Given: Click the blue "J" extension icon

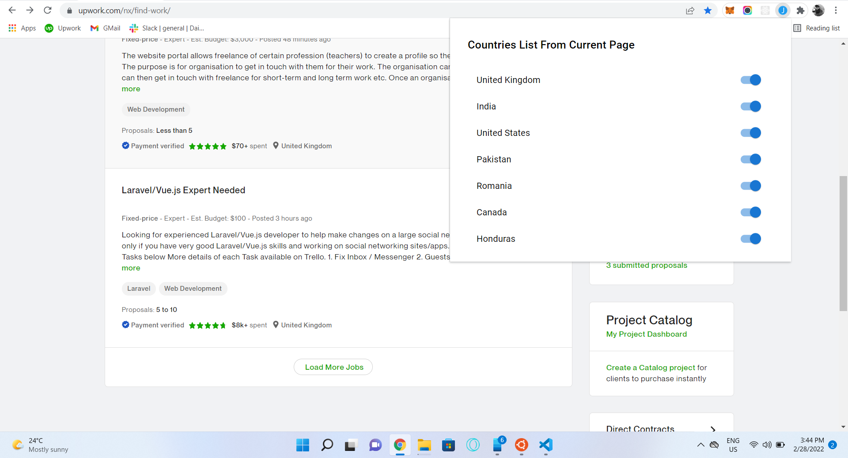Looking at the screenshot, I should coord(782,10).
